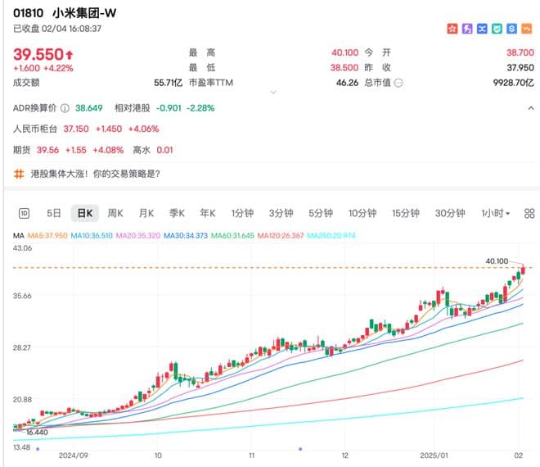Click the blue crossing-arrows badge icon
The height and width of the screenshot is (467, 540).
(x=482, y=29)
